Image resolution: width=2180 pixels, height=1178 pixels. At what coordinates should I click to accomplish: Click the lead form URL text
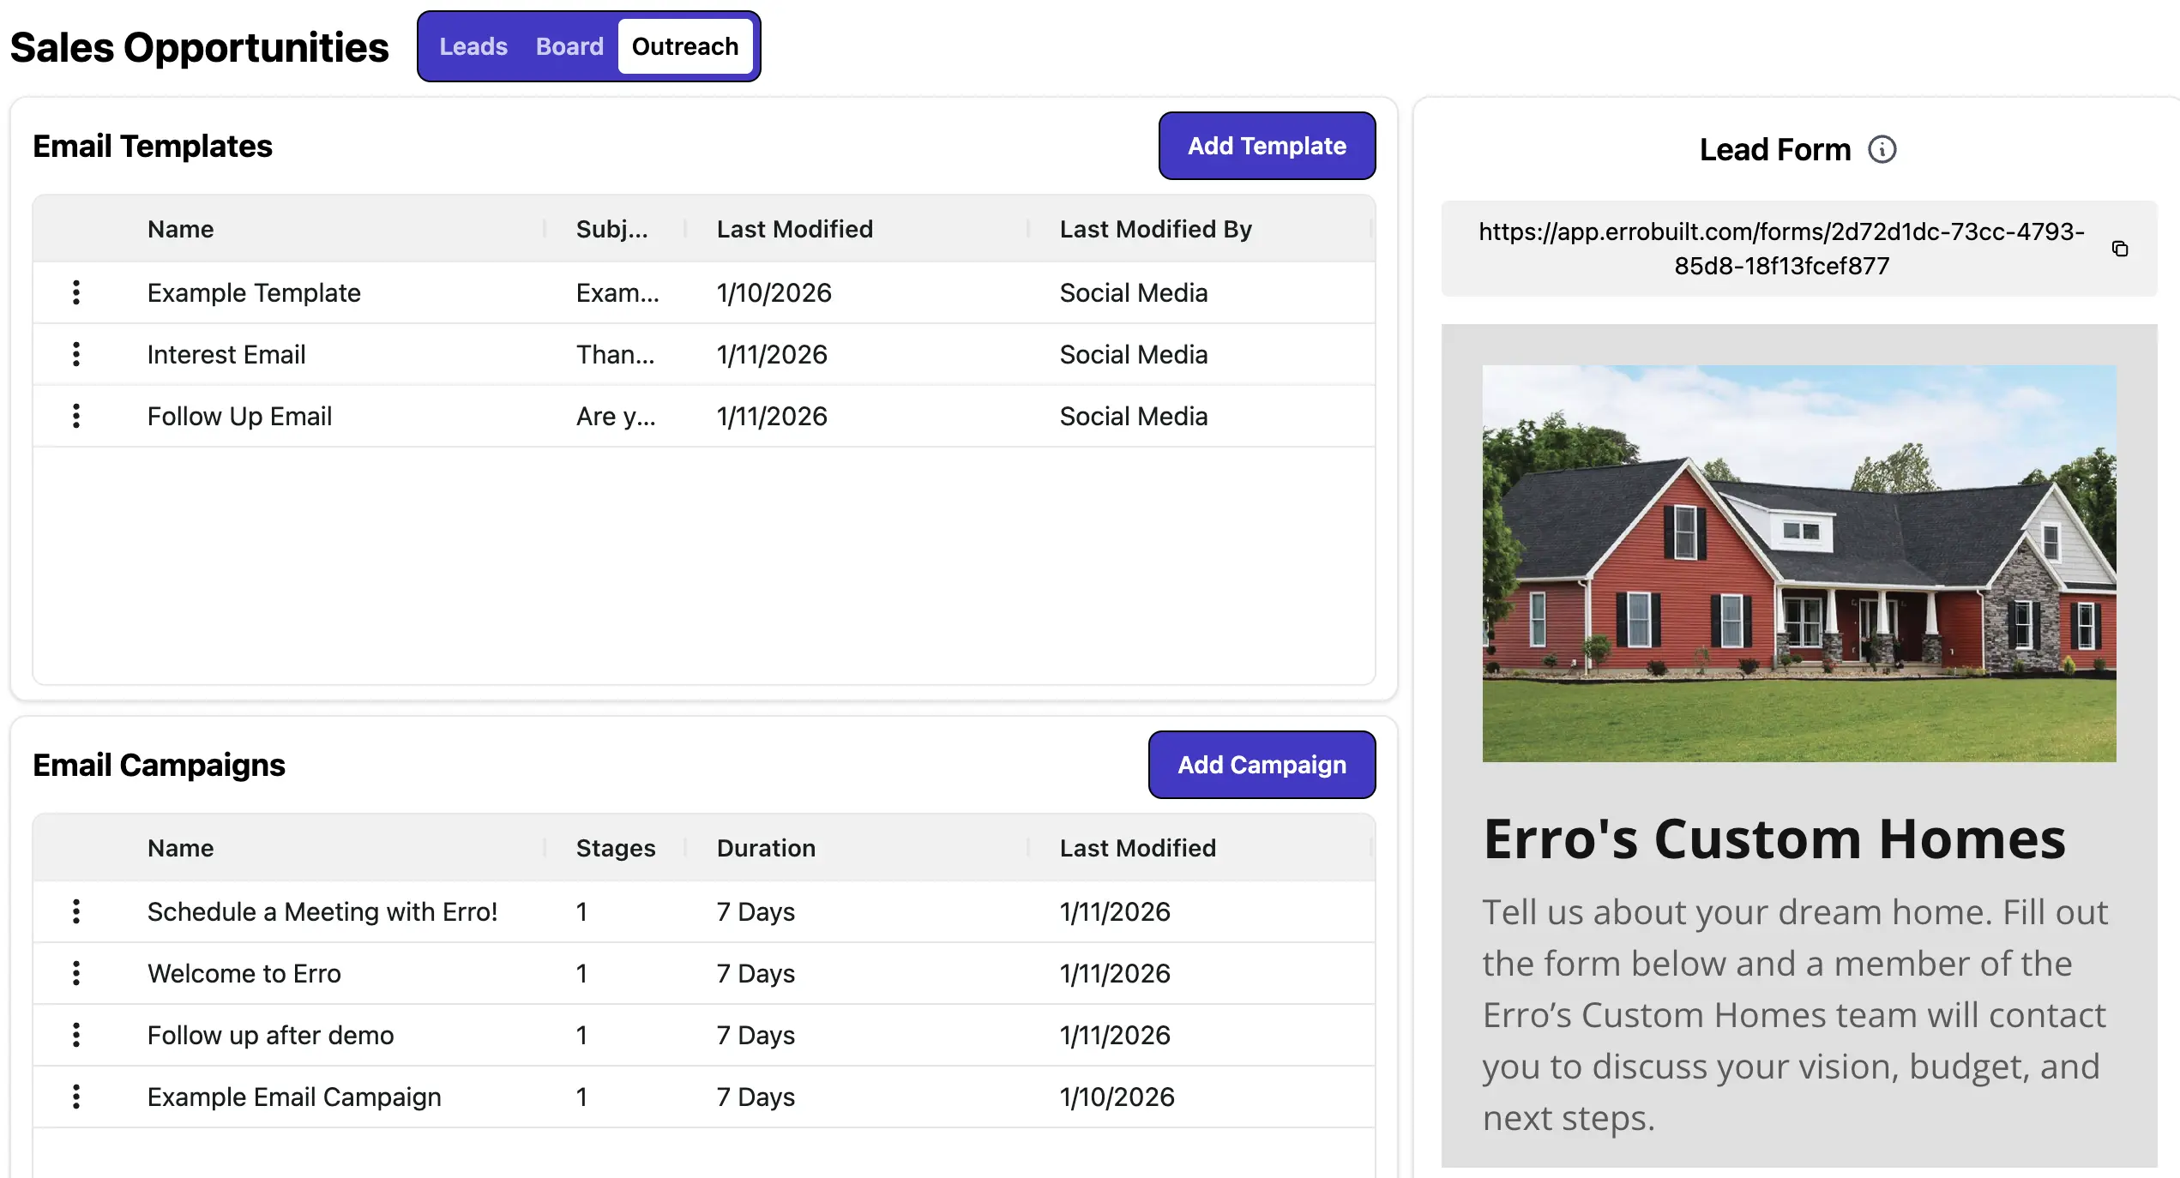(x=1781, y=249)
